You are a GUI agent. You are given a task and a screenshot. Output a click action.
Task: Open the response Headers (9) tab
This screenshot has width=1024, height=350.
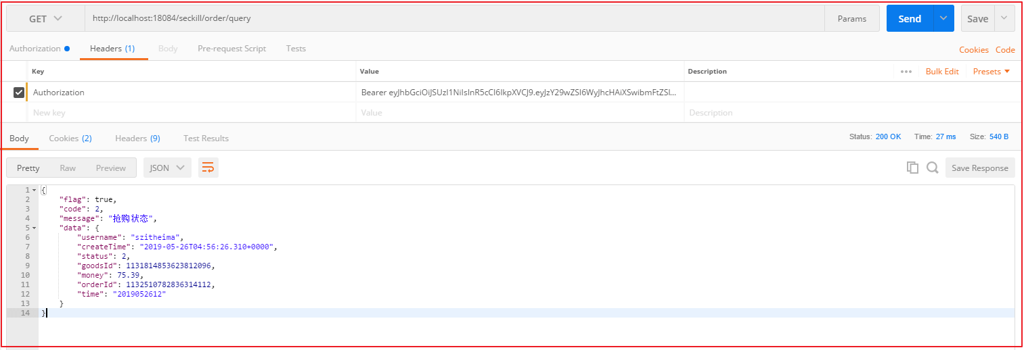pyautogui.click(x=137, y=139)
